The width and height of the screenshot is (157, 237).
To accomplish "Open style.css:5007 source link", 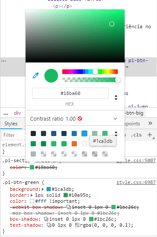I will click(x=136, y=160).
